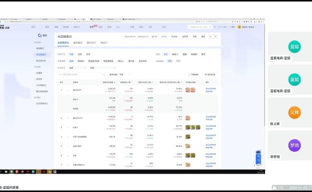The image size is (312, 192).
Task: Expand row 4 keyword toggle
Action: pos(68,137)
